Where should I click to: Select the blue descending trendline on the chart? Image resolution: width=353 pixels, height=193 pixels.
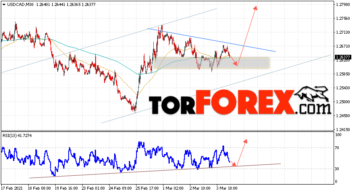pos(211,40)
